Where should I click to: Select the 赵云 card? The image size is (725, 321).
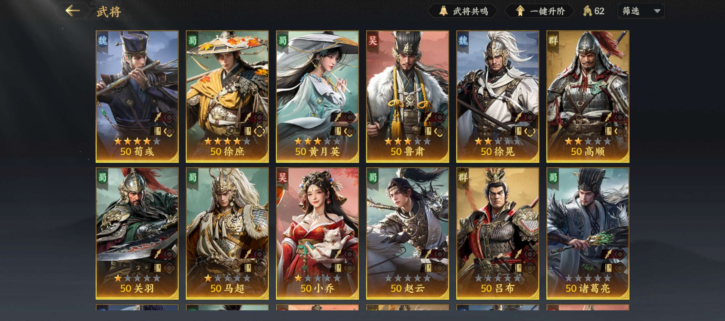408,234
